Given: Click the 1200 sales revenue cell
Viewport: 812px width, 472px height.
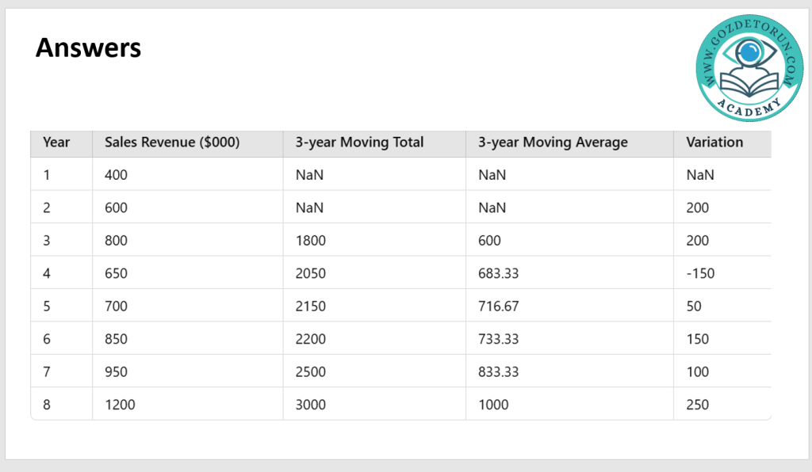Looking at the screenshot, I should (x=120, y=405).
